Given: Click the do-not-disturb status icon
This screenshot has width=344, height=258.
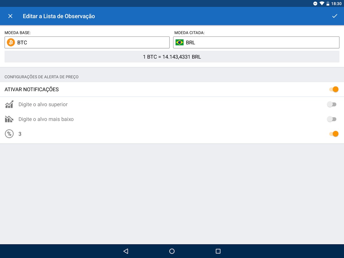Looking at the screenshot, I should [x=315, y=3].
